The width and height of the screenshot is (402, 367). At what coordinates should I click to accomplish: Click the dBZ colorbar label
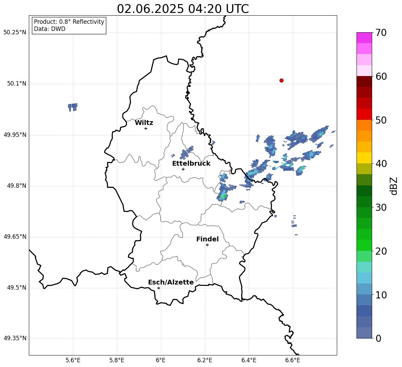tap(393, 186)
